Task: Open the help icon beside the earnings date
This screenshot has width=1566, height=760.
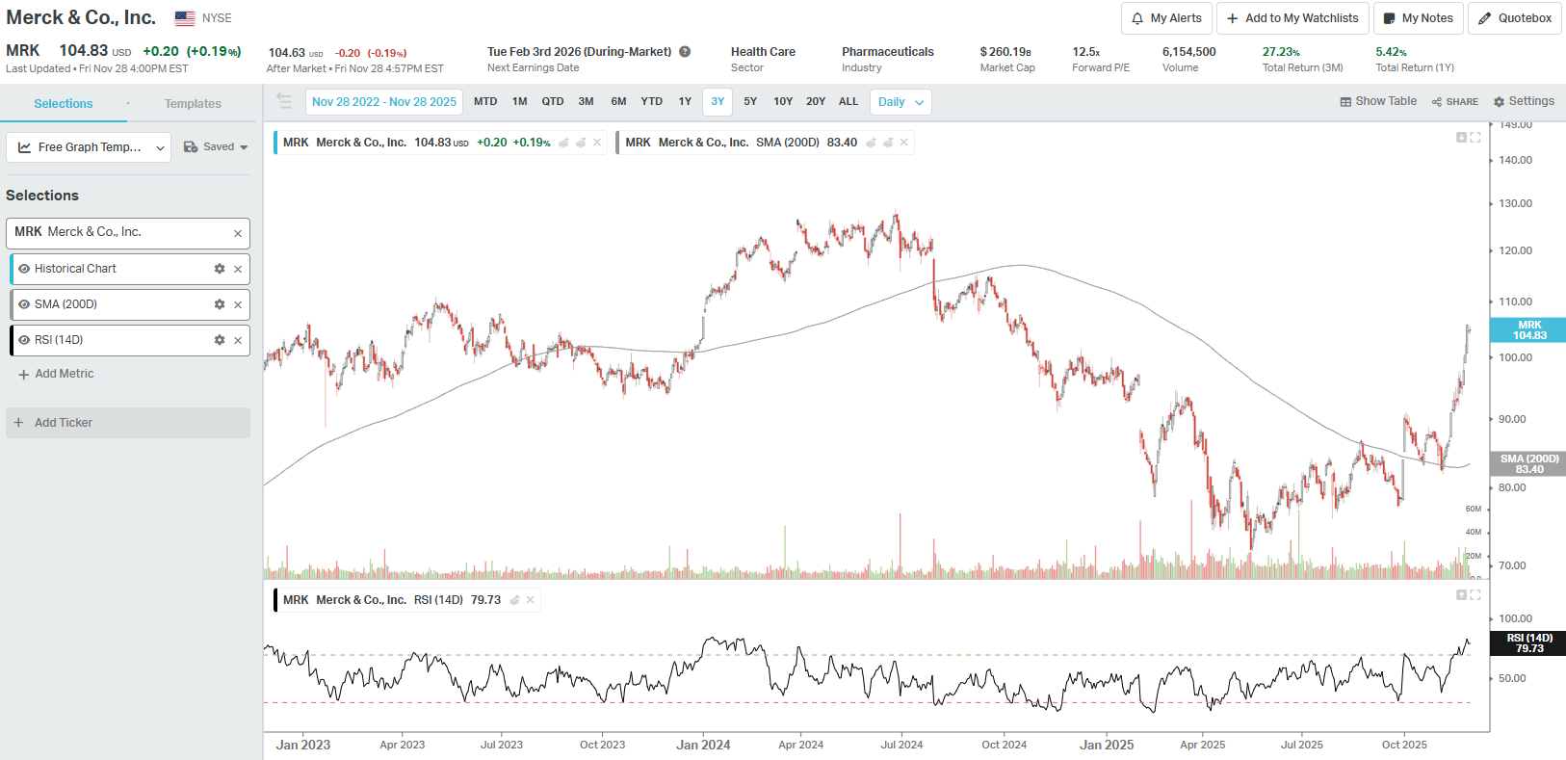Action: (685, 52)
